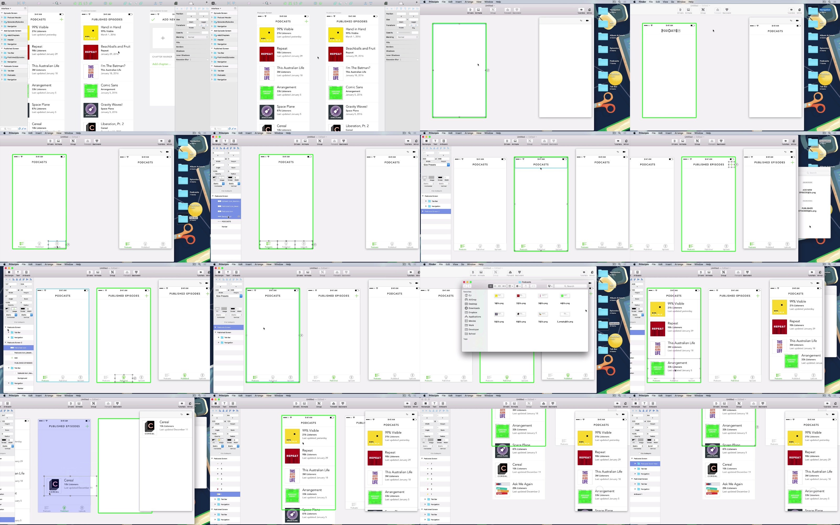Switch Podcasts Finder window to list view
The width and height of the screenshot is (840, 525).
coord(495,286)
